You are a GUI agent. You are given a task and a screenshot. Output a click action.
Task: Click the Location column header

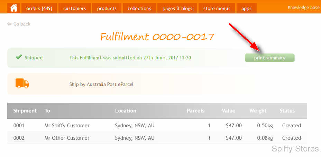coord(126,111)
